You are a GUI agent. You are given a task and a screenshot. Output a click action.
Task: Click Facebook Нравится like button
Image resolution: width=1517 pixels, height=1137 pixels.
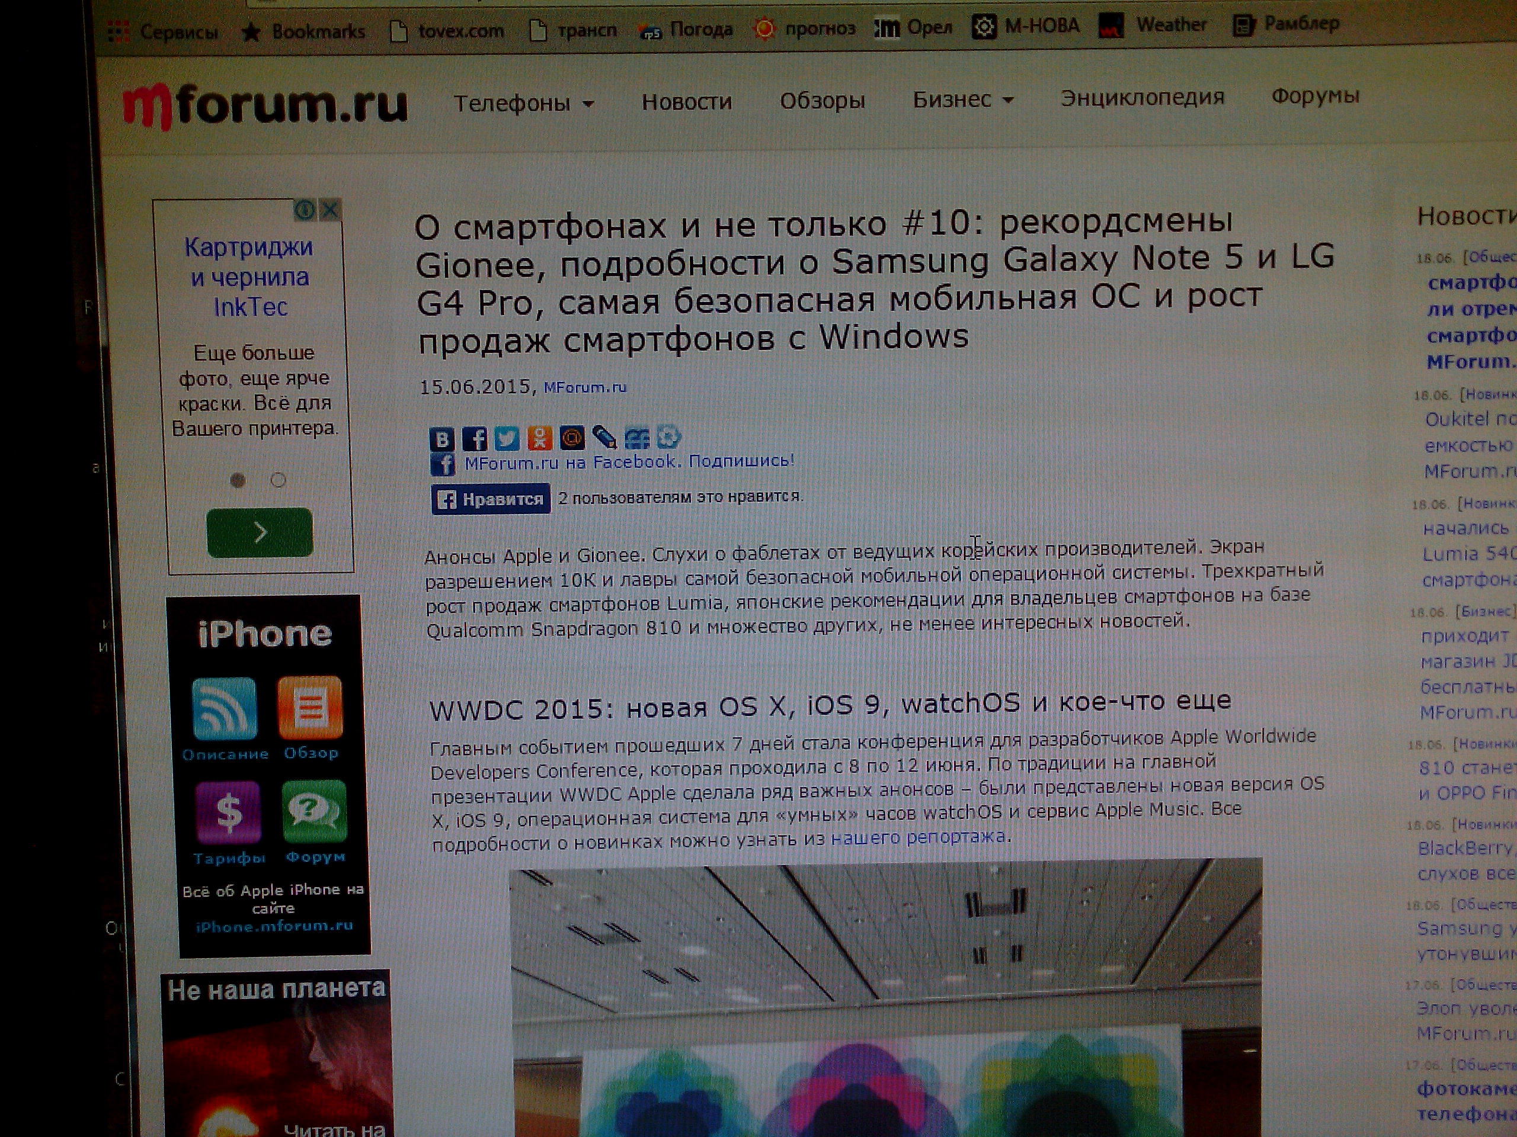click(x=490, y=500)
